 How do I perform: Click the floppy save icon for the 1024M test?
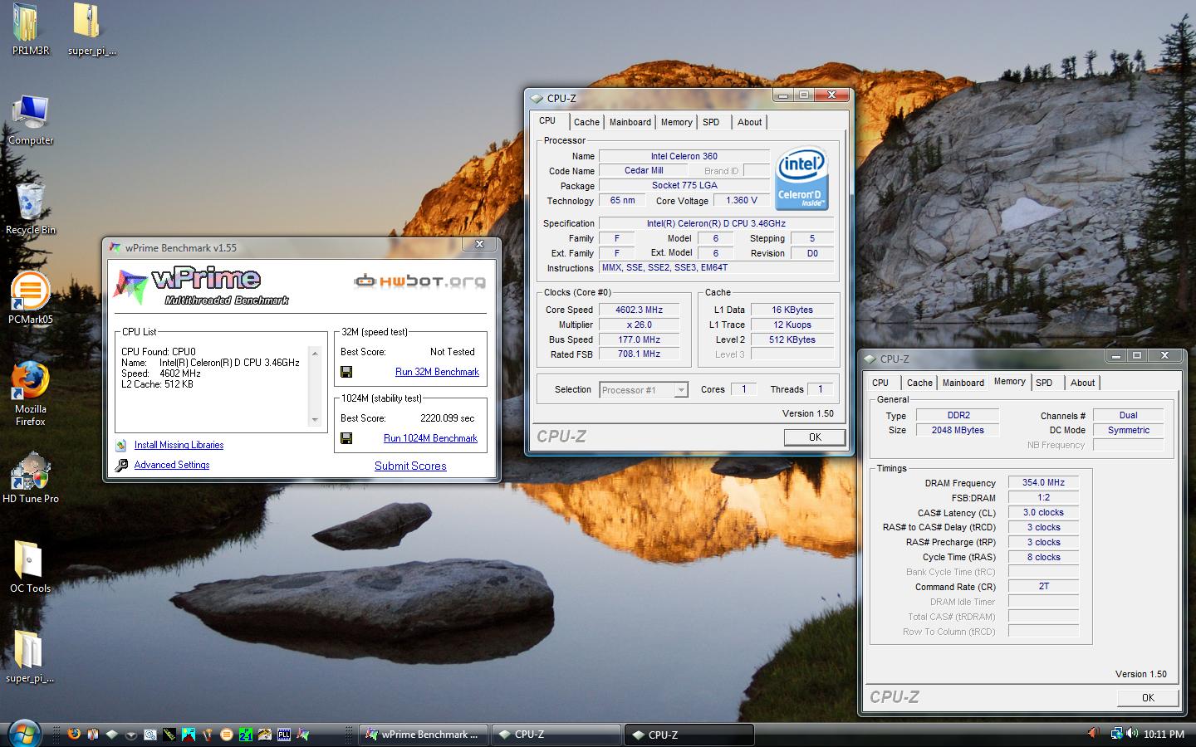pyautogui.click(x=346, y=438)
